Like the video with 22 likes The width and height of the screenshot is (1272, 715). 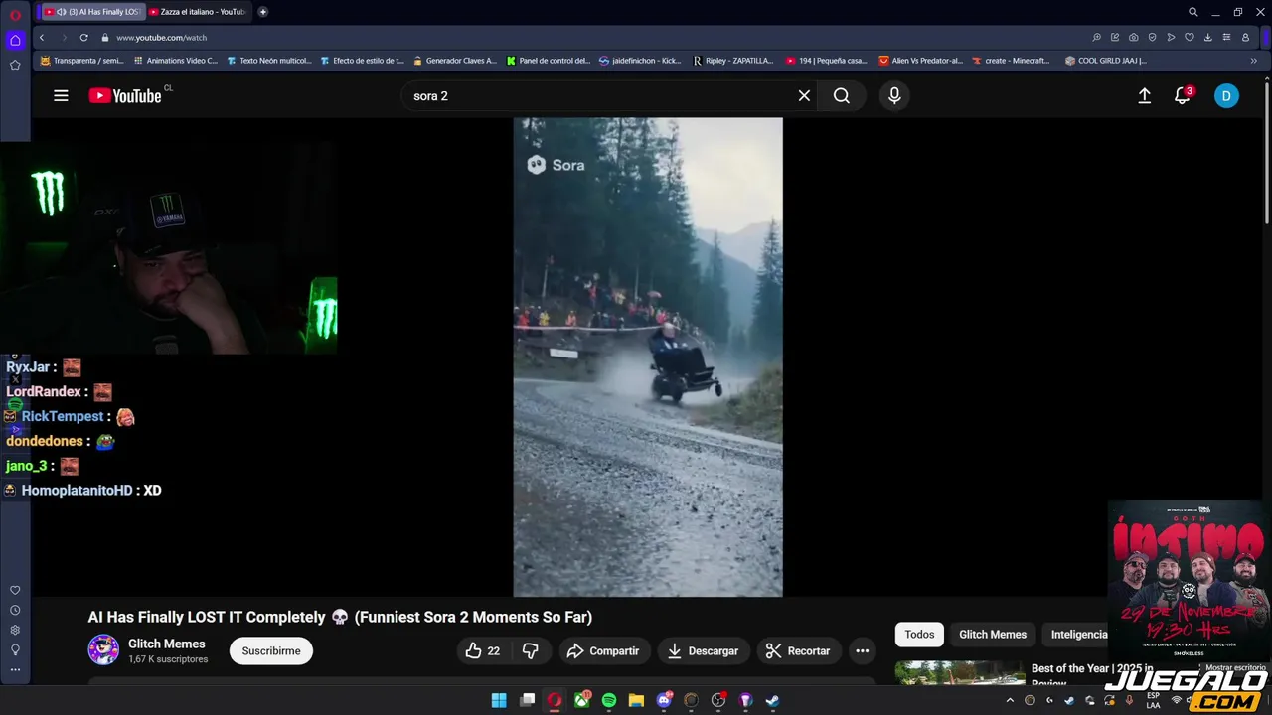pos(483,650)
